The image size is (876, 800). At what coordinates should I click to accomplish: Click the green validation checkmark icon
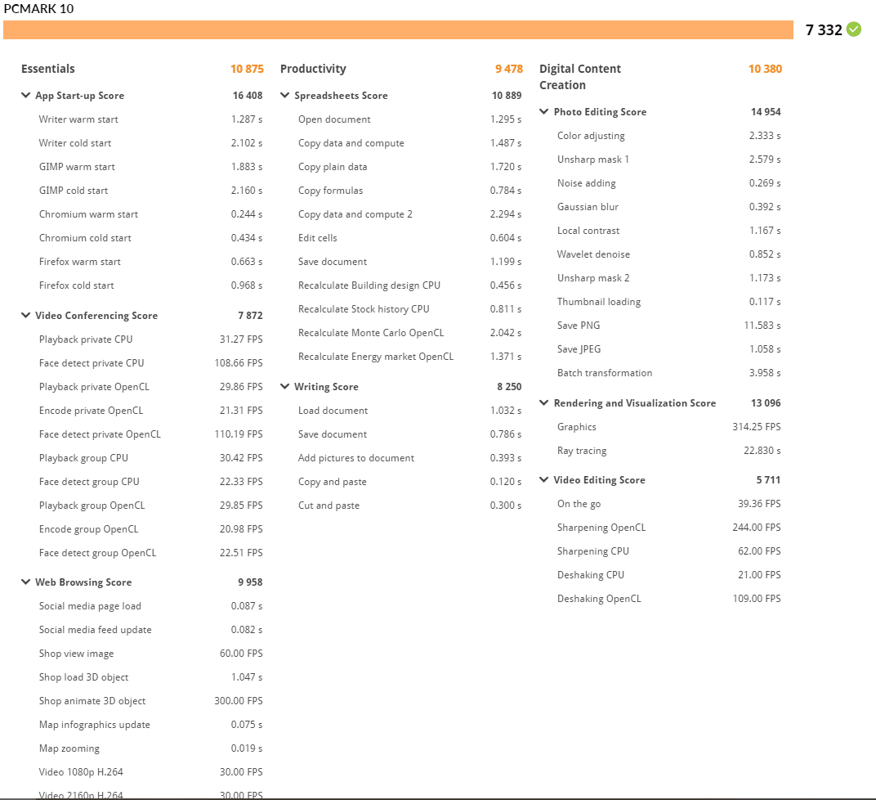click(x=854, y=29)
